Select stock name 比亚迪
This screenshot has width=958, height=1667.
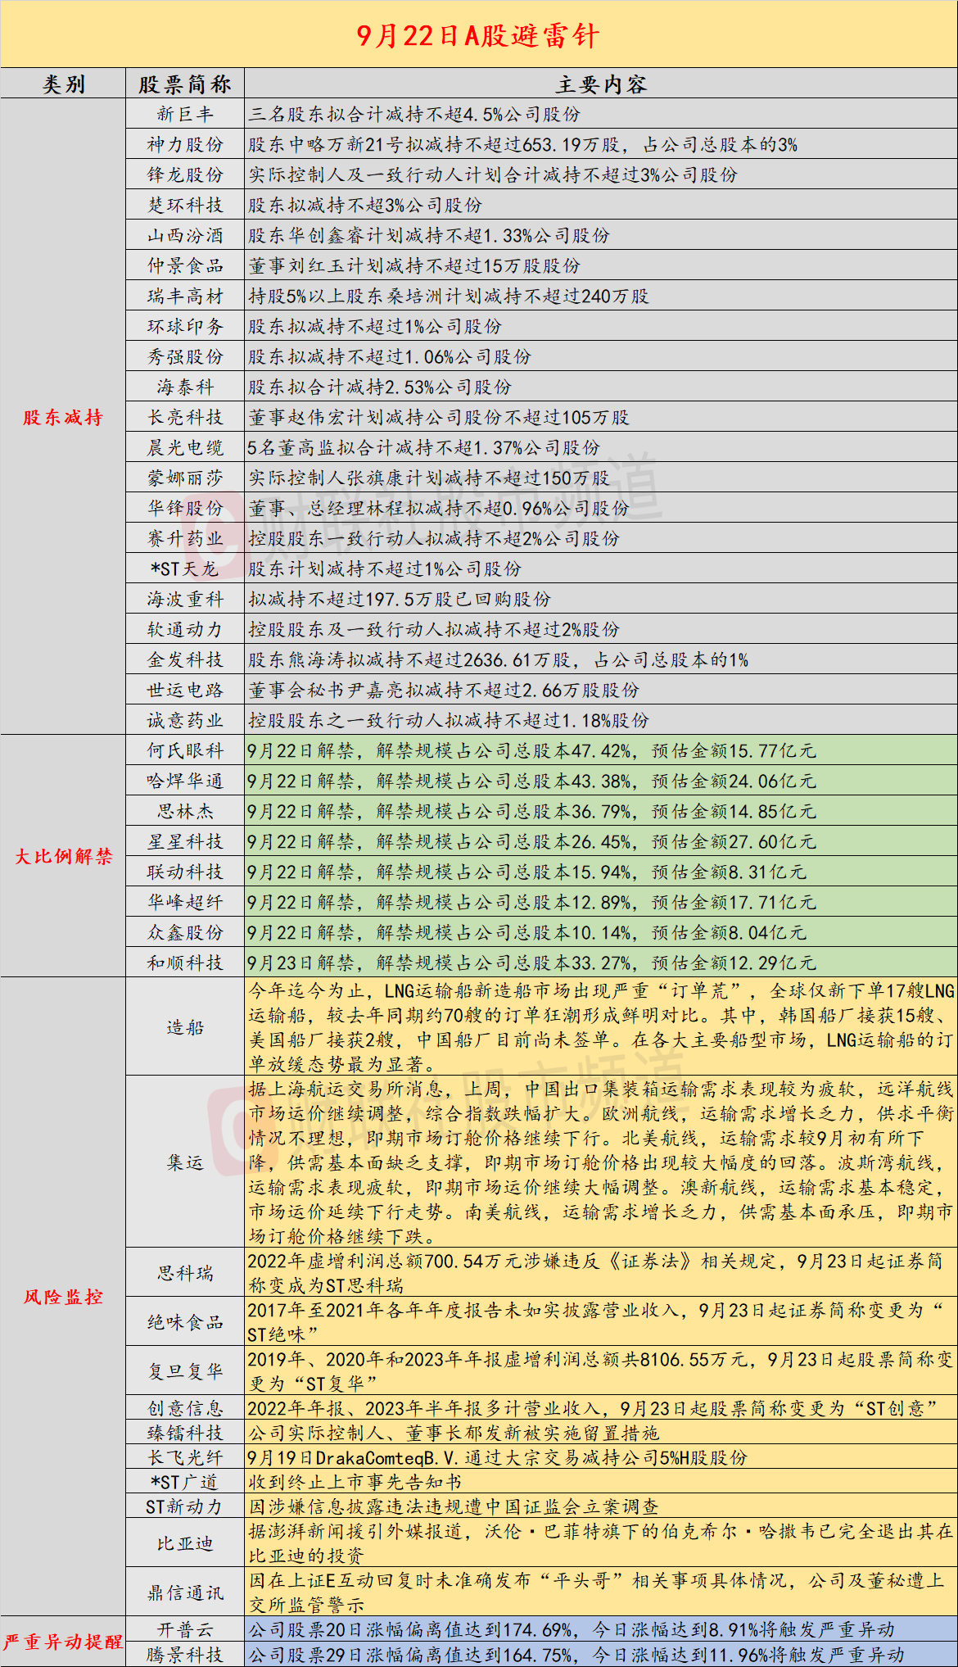coord(185,1543)
